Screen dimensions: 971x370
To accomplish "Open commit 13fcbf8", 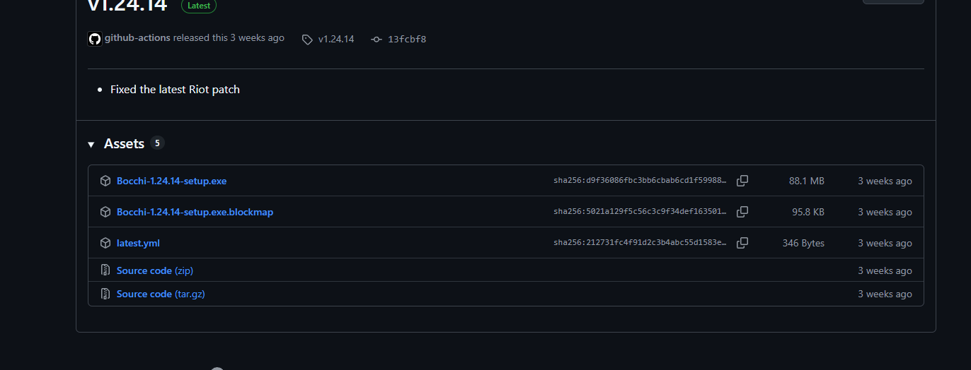I will point(407,40).
